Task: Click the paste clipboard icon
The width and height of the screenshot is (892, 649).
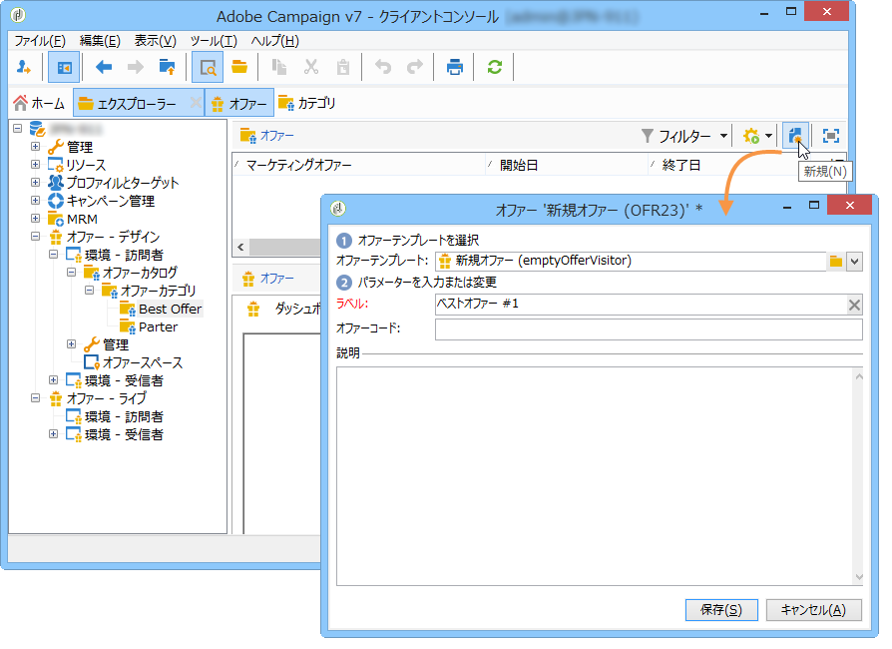Action: click(x=343, y=67)
